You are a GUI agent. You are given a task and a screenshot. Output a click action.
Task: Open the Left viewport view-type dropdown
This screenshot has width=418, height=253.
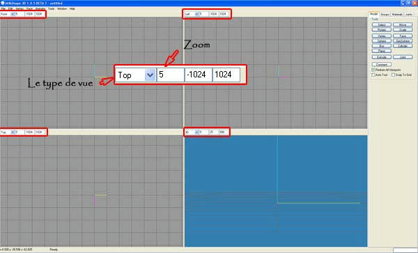coord(196,14)
